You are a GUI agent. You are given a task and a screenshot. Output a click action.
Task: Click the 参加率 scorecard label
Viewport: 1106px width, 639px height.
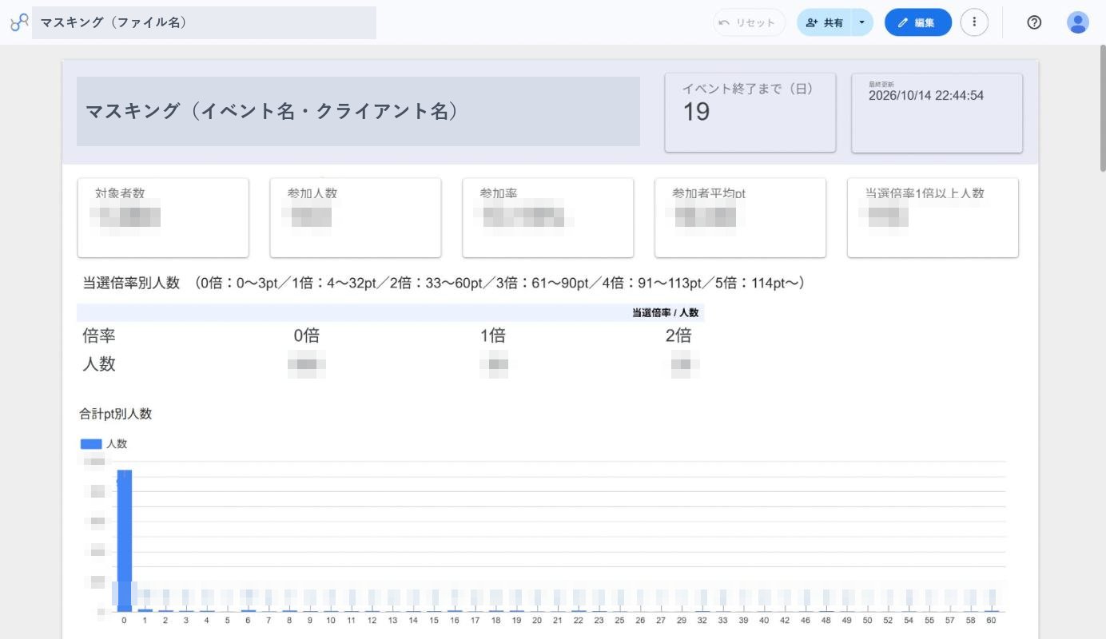pos(499,193)
